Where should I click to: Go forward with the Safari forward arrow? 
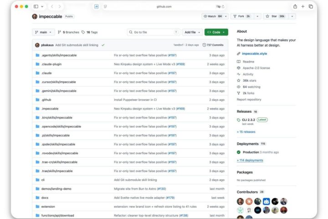click(x=60, y=6)
